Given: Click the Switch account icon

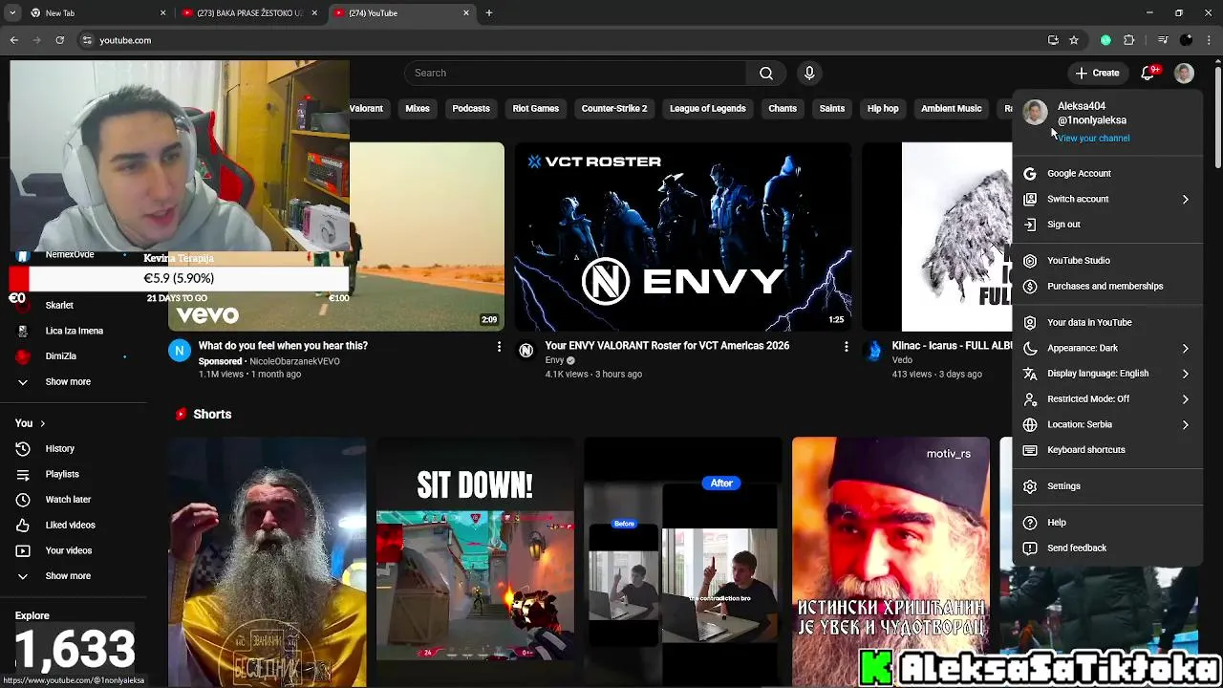Looking at the screenshot, I should pos(1029,199).
